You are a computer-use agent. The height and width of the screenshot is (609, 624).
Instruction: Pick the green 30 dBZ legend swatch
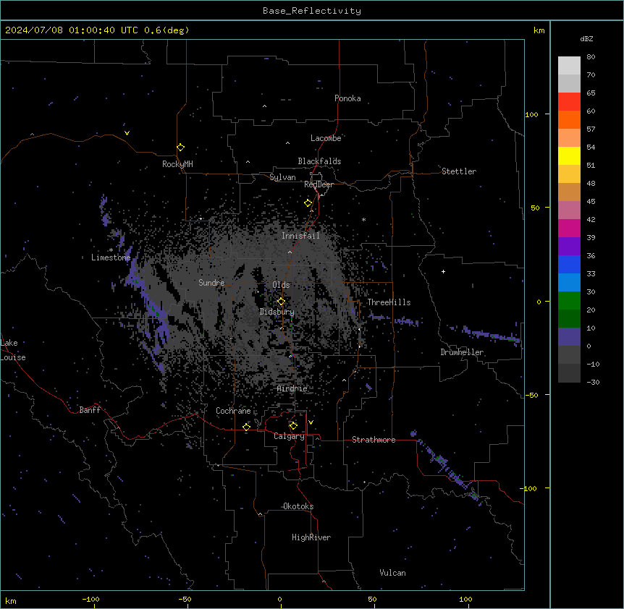pos(569,301)
